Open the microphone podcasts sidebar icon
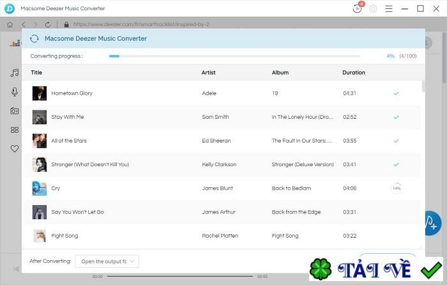The image size is (447, 285). pyautogui.click(x=15, y=92)
